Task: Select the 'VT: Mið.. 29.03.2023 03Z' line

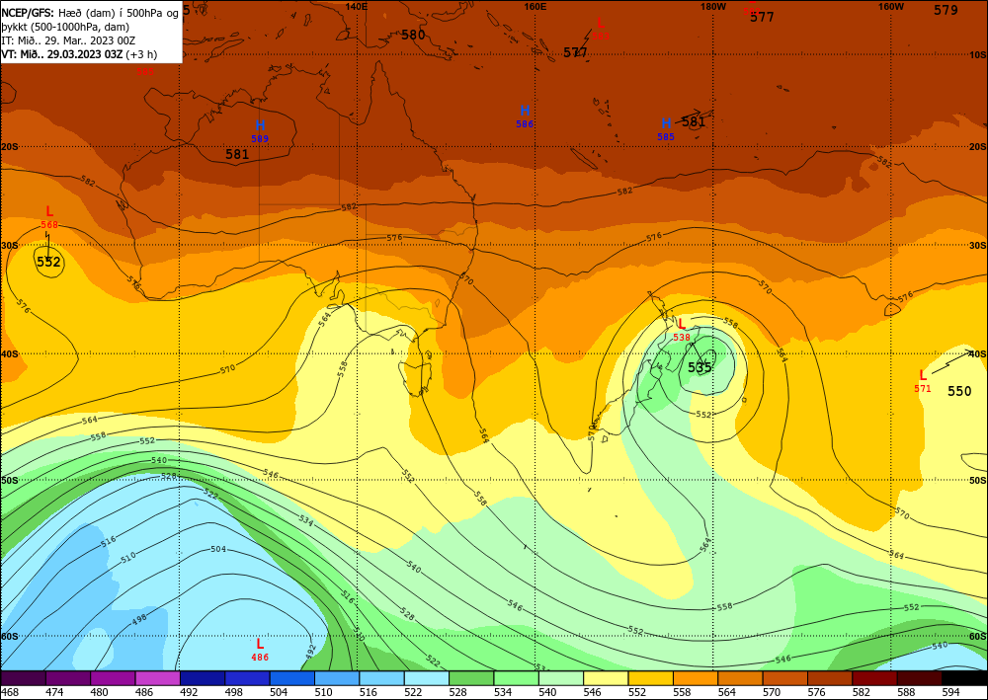Action: [x=61, y=54]
